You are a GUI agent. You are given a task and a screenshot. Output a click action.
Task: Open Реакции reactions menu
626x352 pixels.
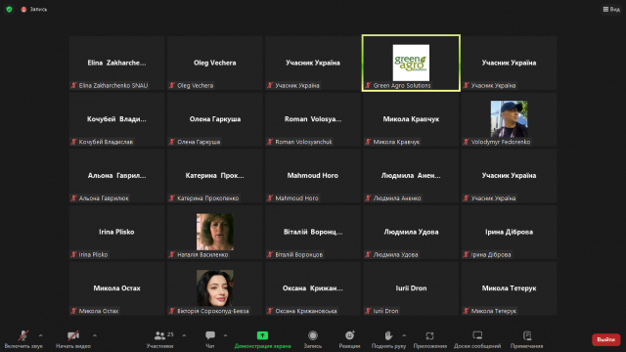click(349, 339)
